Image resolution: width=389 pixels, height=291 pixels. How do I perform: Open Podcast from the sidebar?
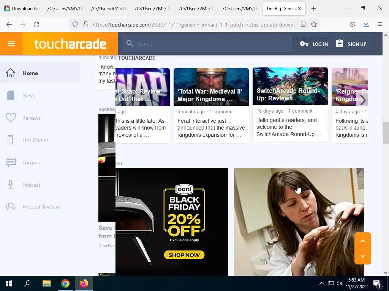click(40, 185)
